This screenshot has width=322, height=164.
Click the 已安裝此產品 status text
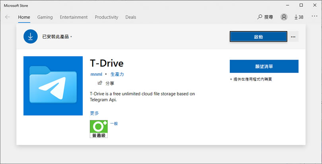tap(57, 37)
